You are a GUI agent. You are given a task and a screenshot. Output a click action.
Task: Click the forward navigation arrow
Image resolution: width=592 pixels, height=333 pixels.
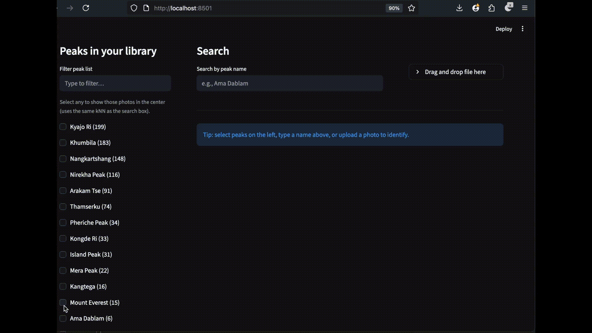click(x=70, y=8)
